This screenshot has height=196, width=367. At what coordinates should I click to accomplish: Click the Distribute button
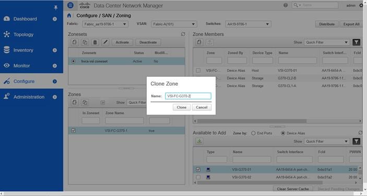tap(327, 24)
